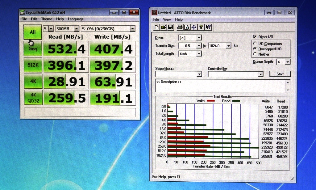Click the yellow question mark About icon
This screenshot has height=190, width=316.
coord(201,27)
